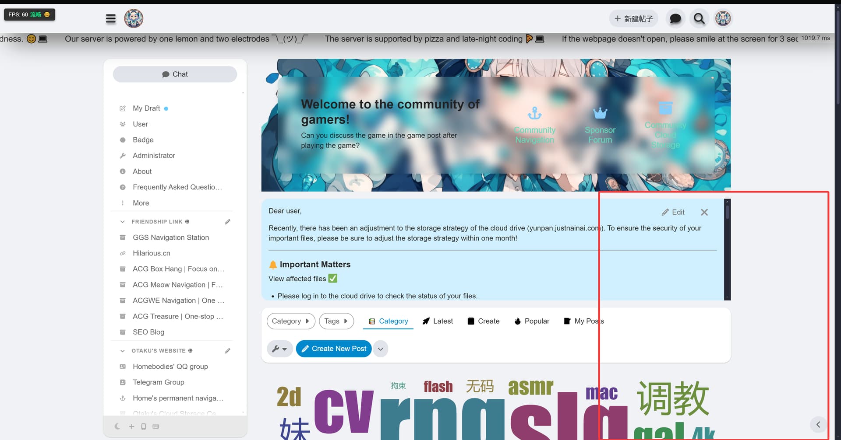Dismiss the cloud drive notice banner
The height and width of the screenshot is (440, 841).
coord(704,212)
